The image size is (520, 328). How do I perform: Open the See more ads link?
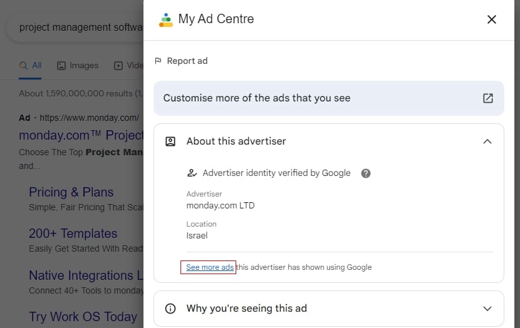point(209,267)
